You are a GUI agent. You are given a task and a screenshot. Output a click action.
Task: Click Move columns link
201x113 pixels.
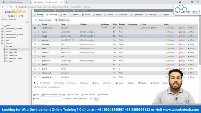click(x=88, y=94)
